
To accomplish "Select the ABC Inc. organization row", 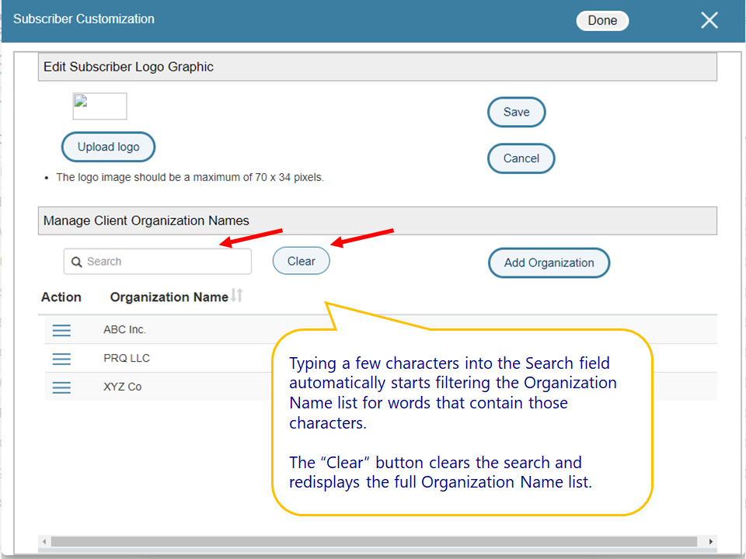I will pos(125,330).
